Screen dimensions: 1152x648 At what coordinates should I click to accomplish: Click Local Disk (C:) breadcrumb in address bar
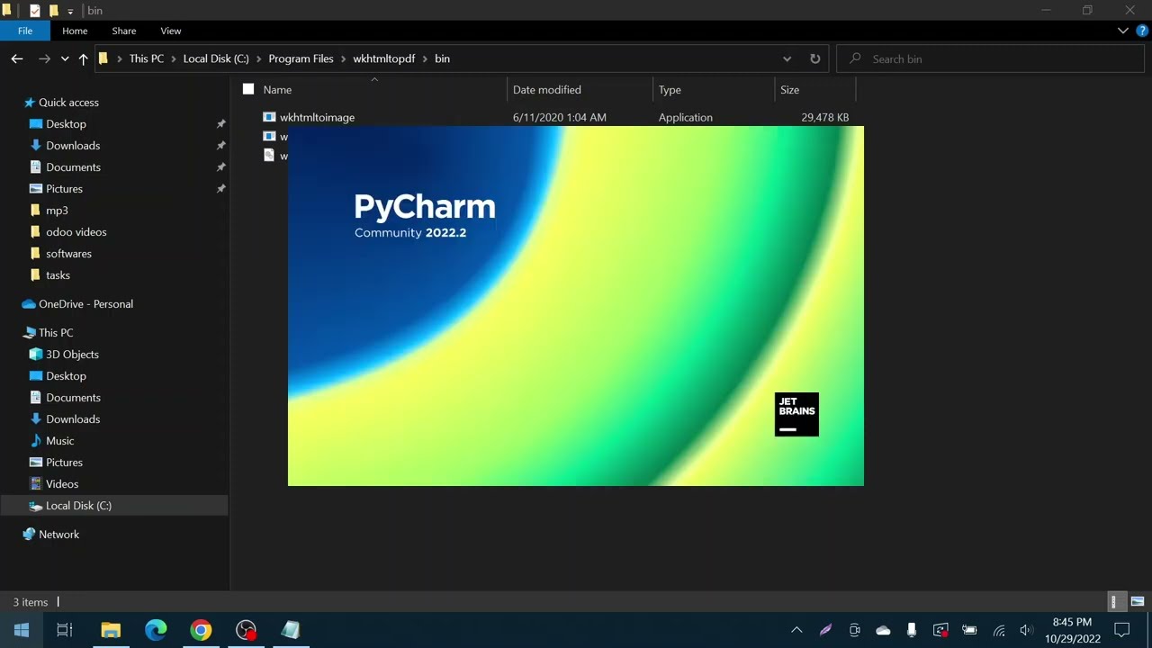click(x=216, y=58)
